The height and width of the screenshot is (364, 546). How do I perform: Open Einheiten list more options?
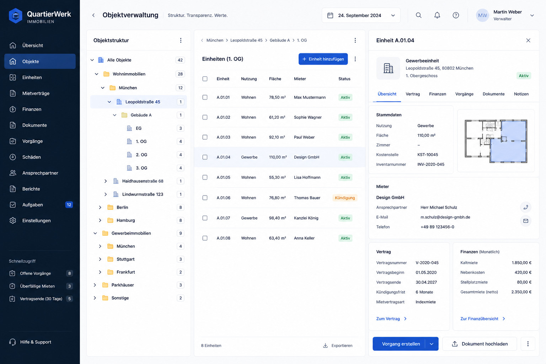(x=355, y=59)
